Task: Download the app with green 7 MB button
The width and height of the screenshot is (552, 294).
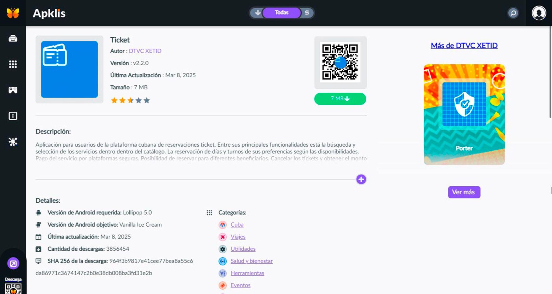Action: point(340,99)
